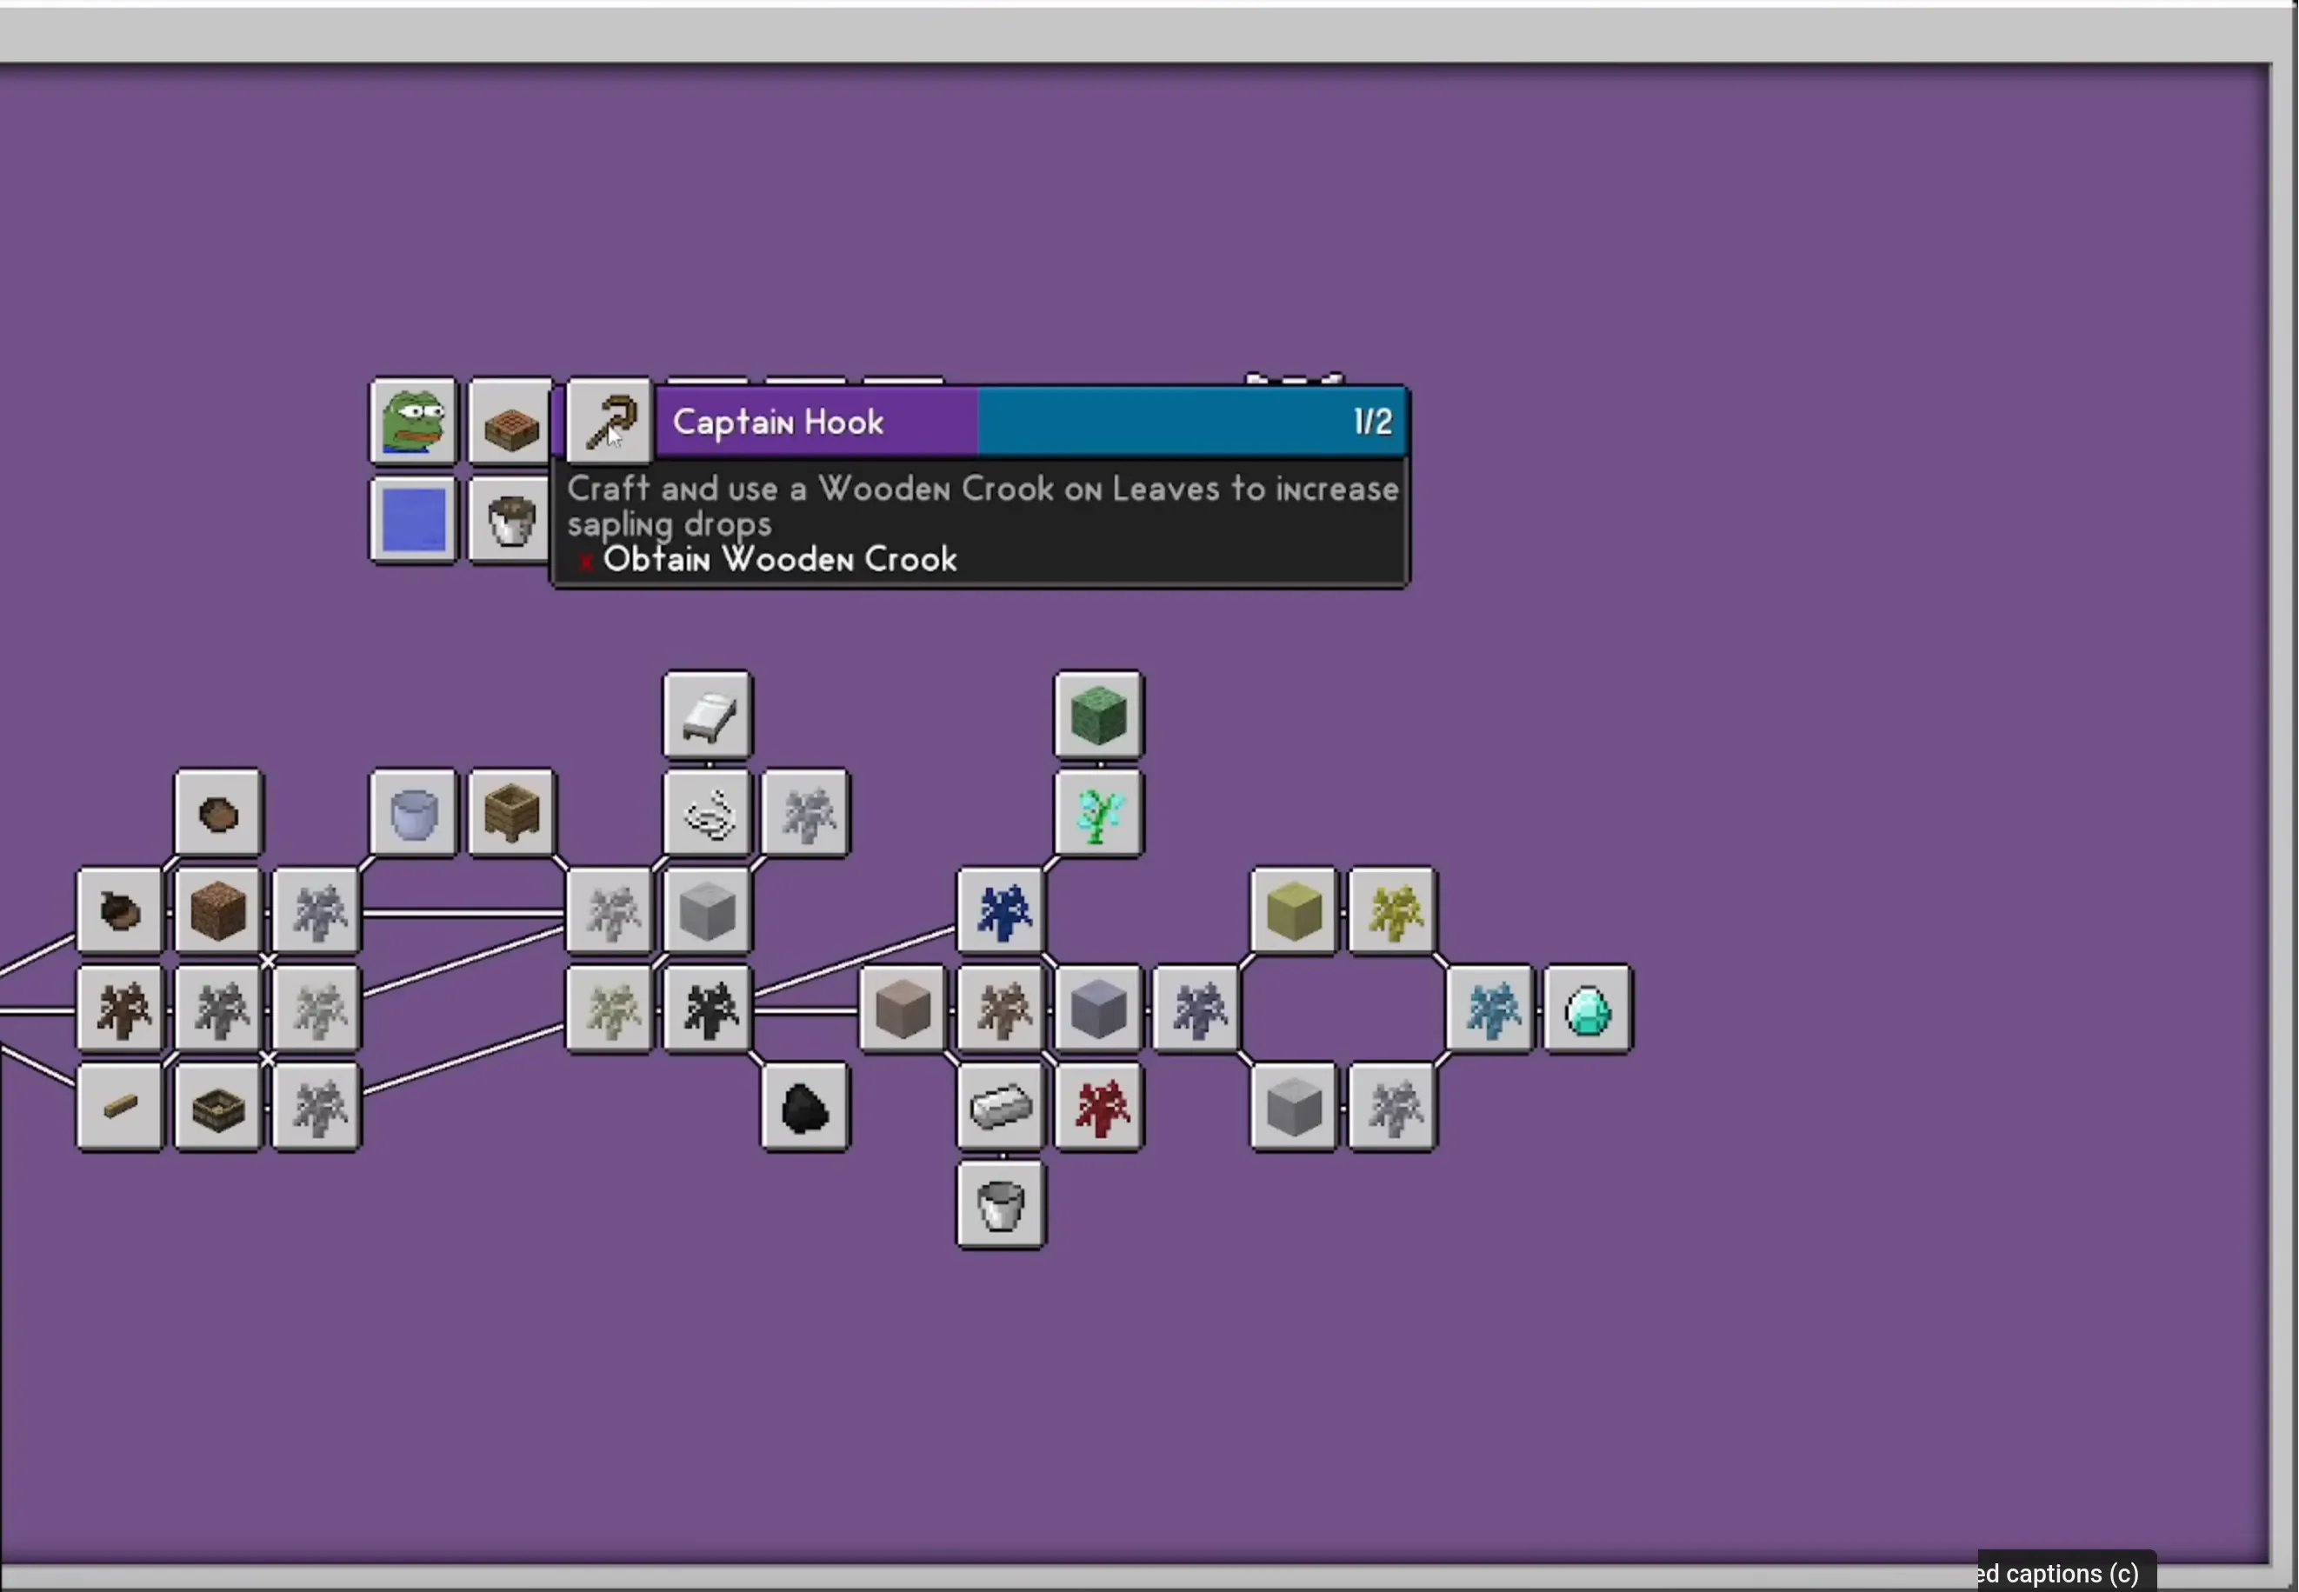Click the red sapling advancement
2299x1592 pixels.
1098,1106
